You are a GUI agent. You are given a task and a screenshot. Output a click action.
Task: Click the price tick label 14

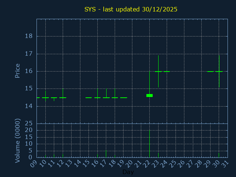[x=29, y=106]
